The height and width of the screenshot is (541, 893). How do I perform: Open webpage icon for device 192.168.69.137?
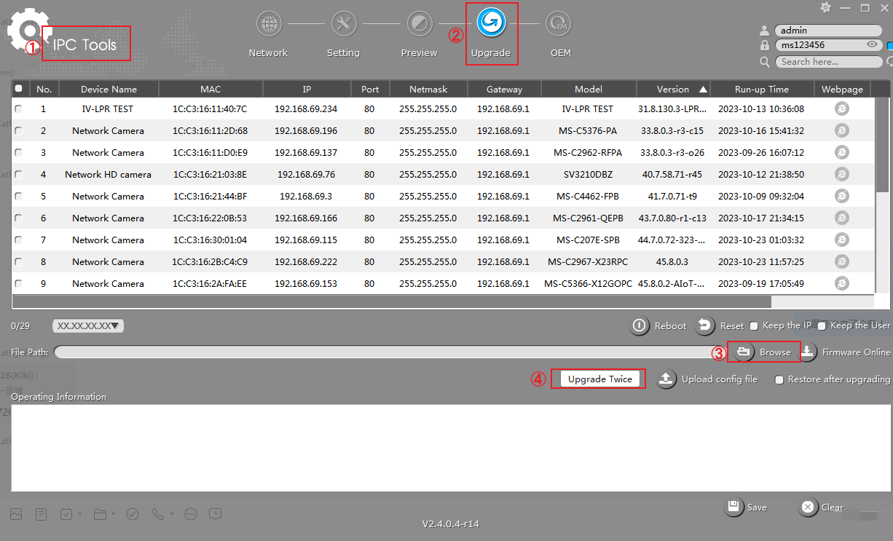tap(841, 152)
